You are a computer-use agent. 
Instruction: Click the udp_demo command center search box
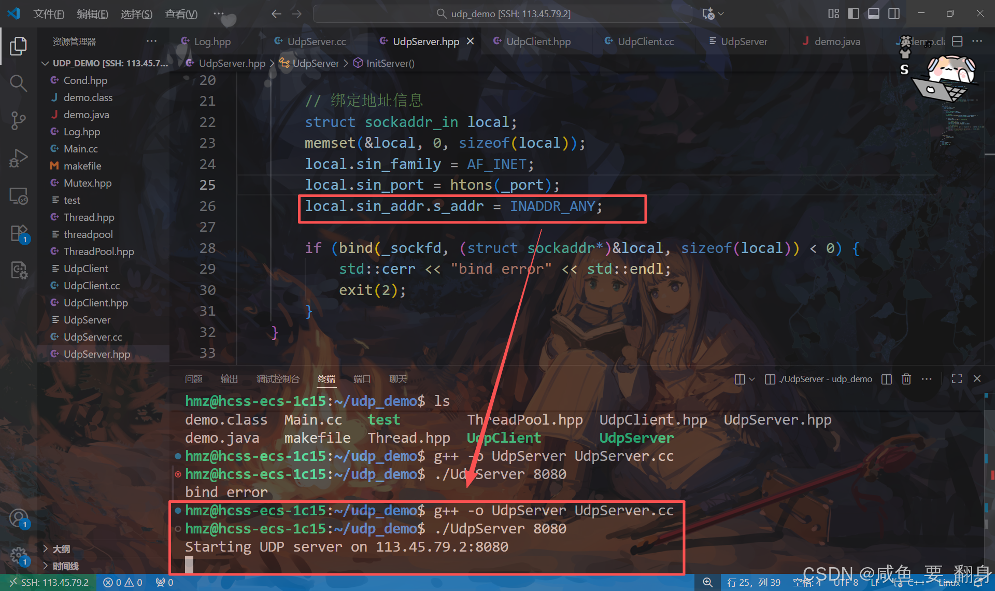pos(503,13)
